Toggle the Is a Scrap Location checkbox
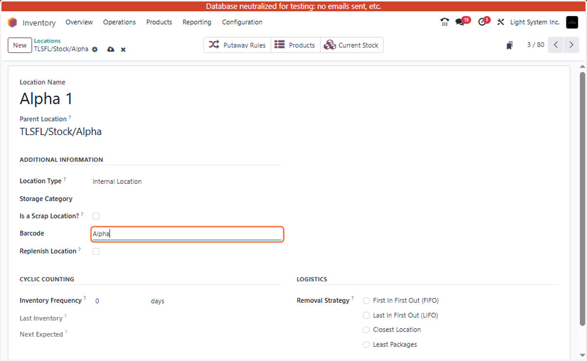Image resolution: width=587 pixels, height=361 pixels. [x=96, y=216]
